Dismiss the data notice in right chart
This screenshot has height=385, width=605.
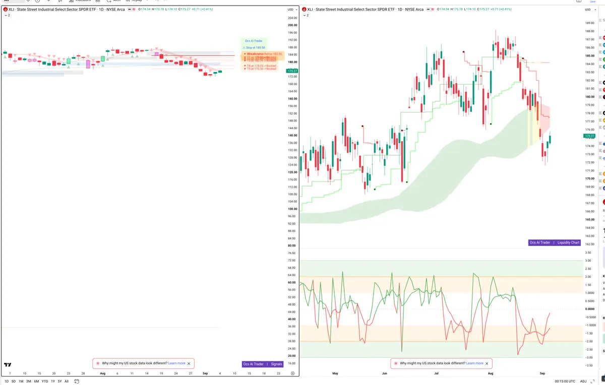[x=487, y=363]
